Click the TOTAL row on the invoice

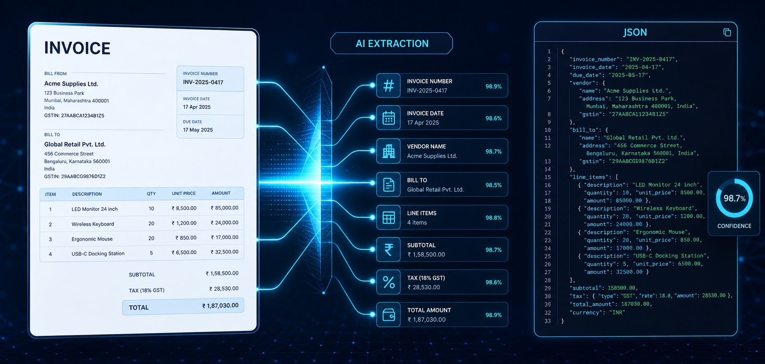pyautogui.click(x=183, y=306)
